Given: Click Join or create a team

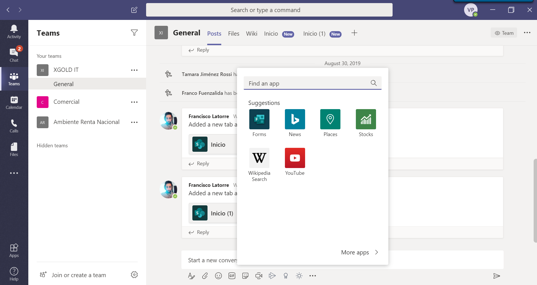Looking at the screenshot, I should coord(73,275).
